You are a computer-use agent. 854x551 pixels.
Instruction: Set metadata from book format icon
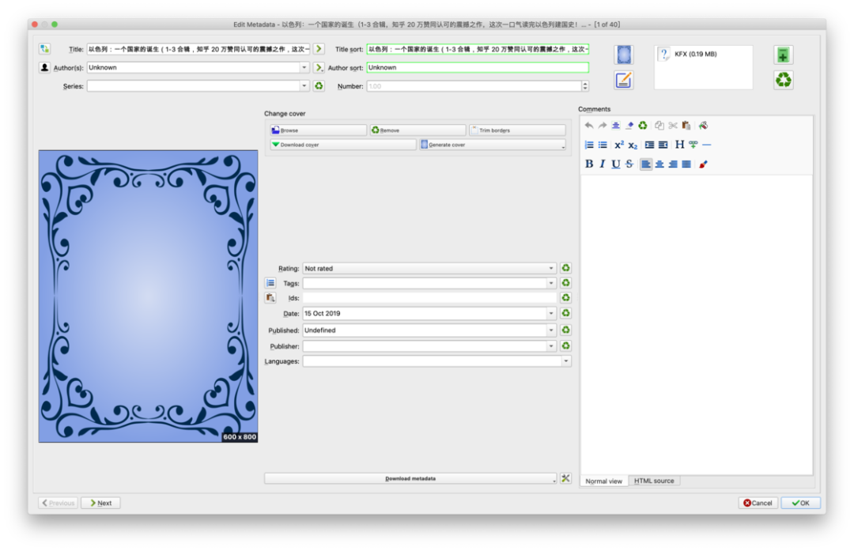pyautogui.click(x=624, y=80)
